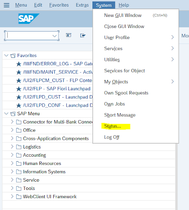This screenshot has height=210, width=189.
Task: Collapse the SAP Menu tree node
Action: [x=6, y=114]
